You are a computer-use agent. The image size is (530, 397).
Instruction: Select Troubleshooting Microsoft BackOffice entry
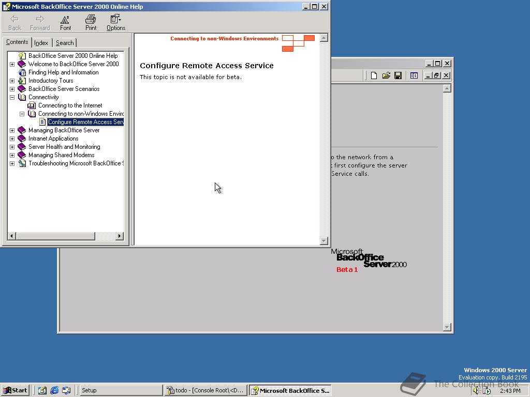76,163
